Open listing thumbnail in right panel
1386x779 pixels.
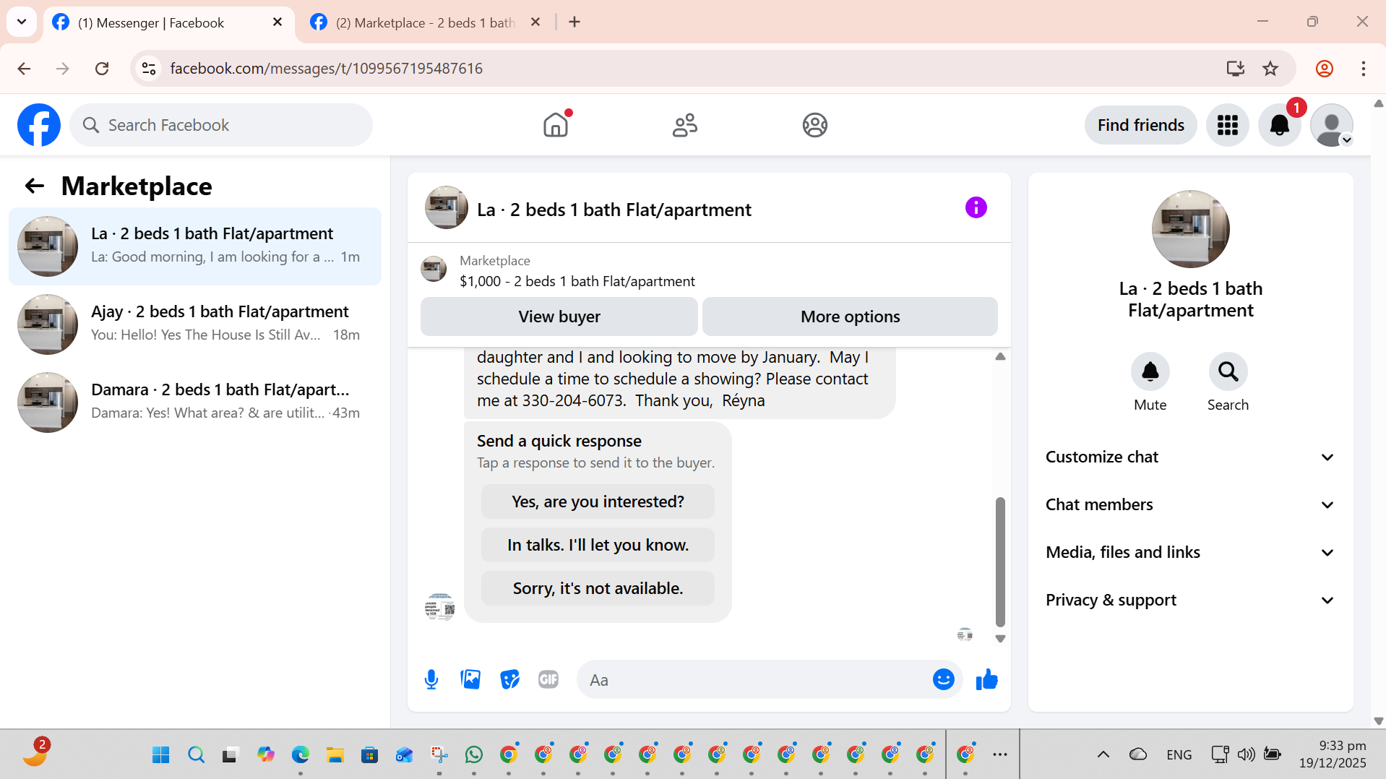[x=1190, y=229]
